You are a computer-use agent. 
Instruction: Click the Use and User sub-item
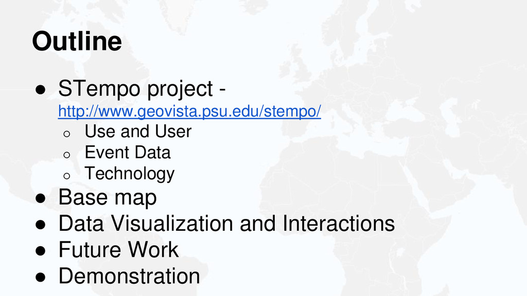(x=138, y=131)
